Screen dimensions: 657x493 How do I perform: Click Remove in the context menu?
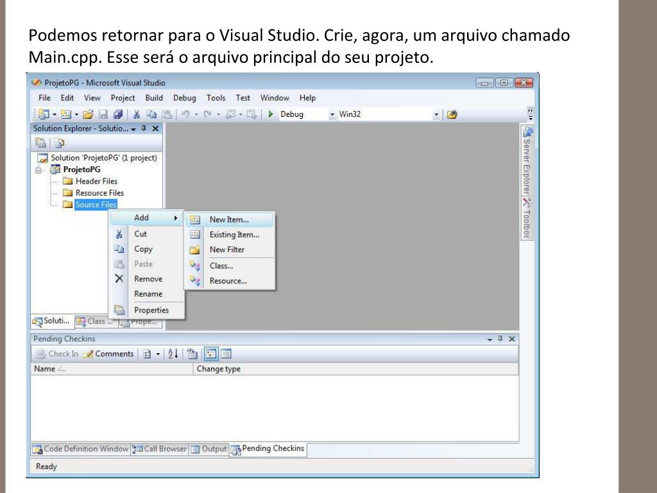click(147, 279)
